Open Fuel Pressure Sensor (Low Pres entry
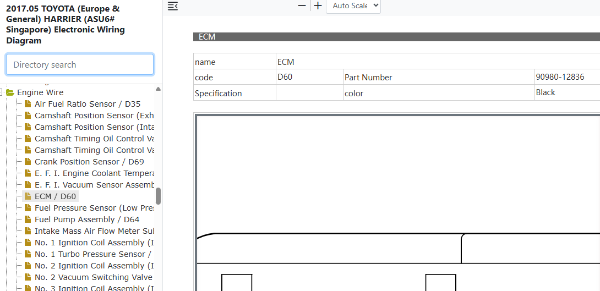This screenshot has width=600, height=291. (94, 208)
